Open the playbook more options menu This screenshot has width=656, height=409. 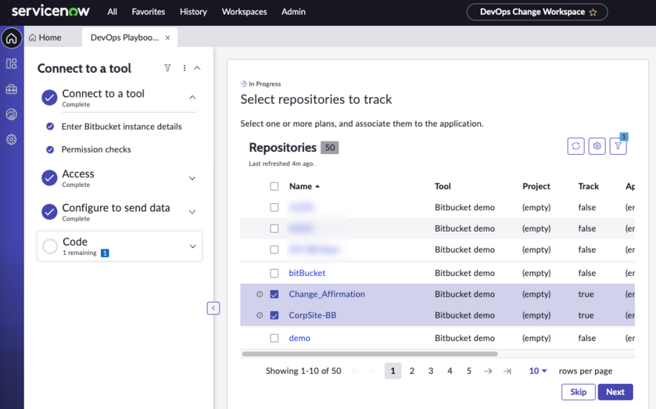coord(185,68)
